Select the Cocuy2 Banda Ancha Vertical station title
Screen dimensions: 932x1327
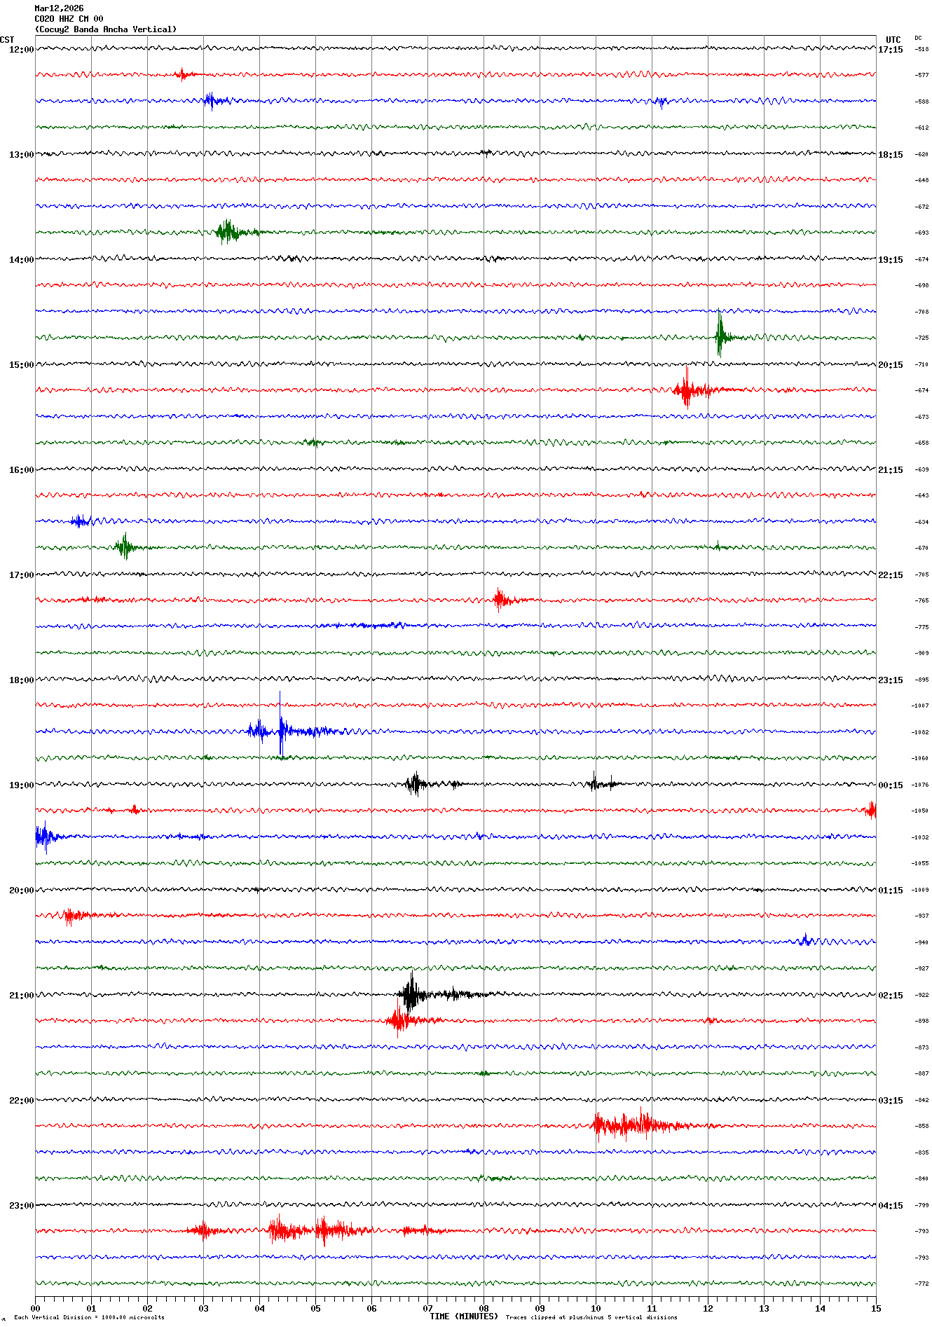105,29
